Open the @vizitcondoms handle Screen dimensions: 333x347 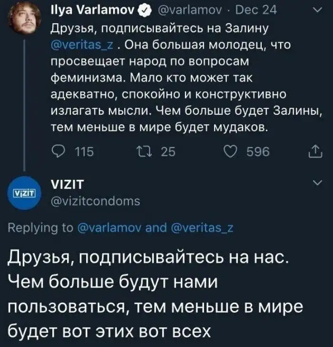(95, 201)
